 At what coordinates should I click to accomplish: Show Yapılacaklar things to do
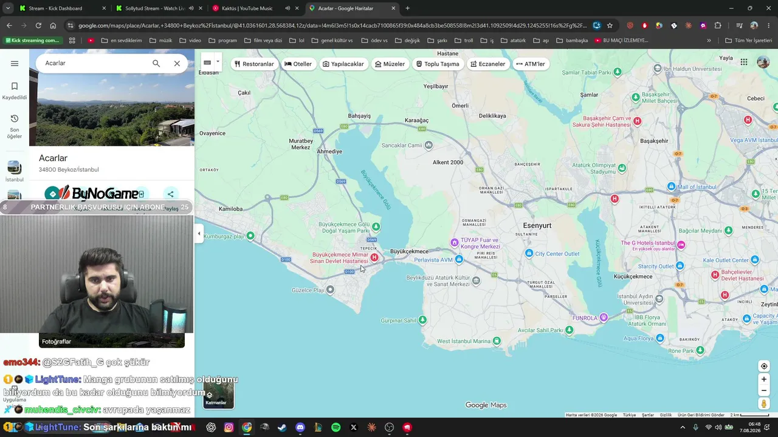(343, 64)
